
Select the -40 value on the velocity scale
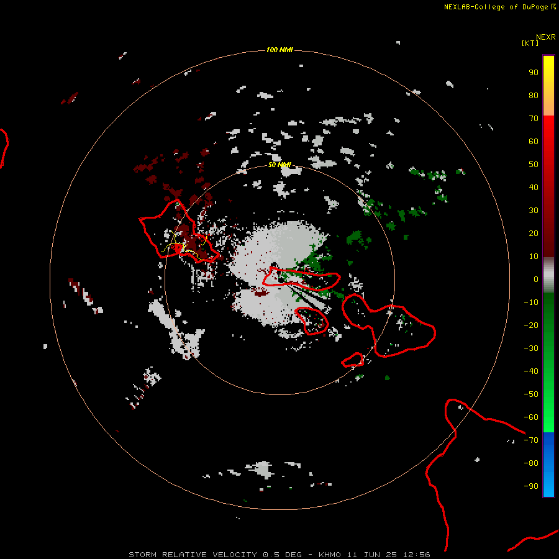click(x=531, y=371)
